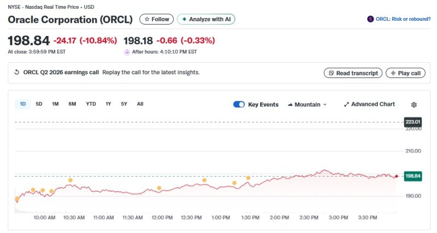Click the sparkle Analyze with AI icon
The width and height of the screenshot is (437, 233).
(184, 19)
